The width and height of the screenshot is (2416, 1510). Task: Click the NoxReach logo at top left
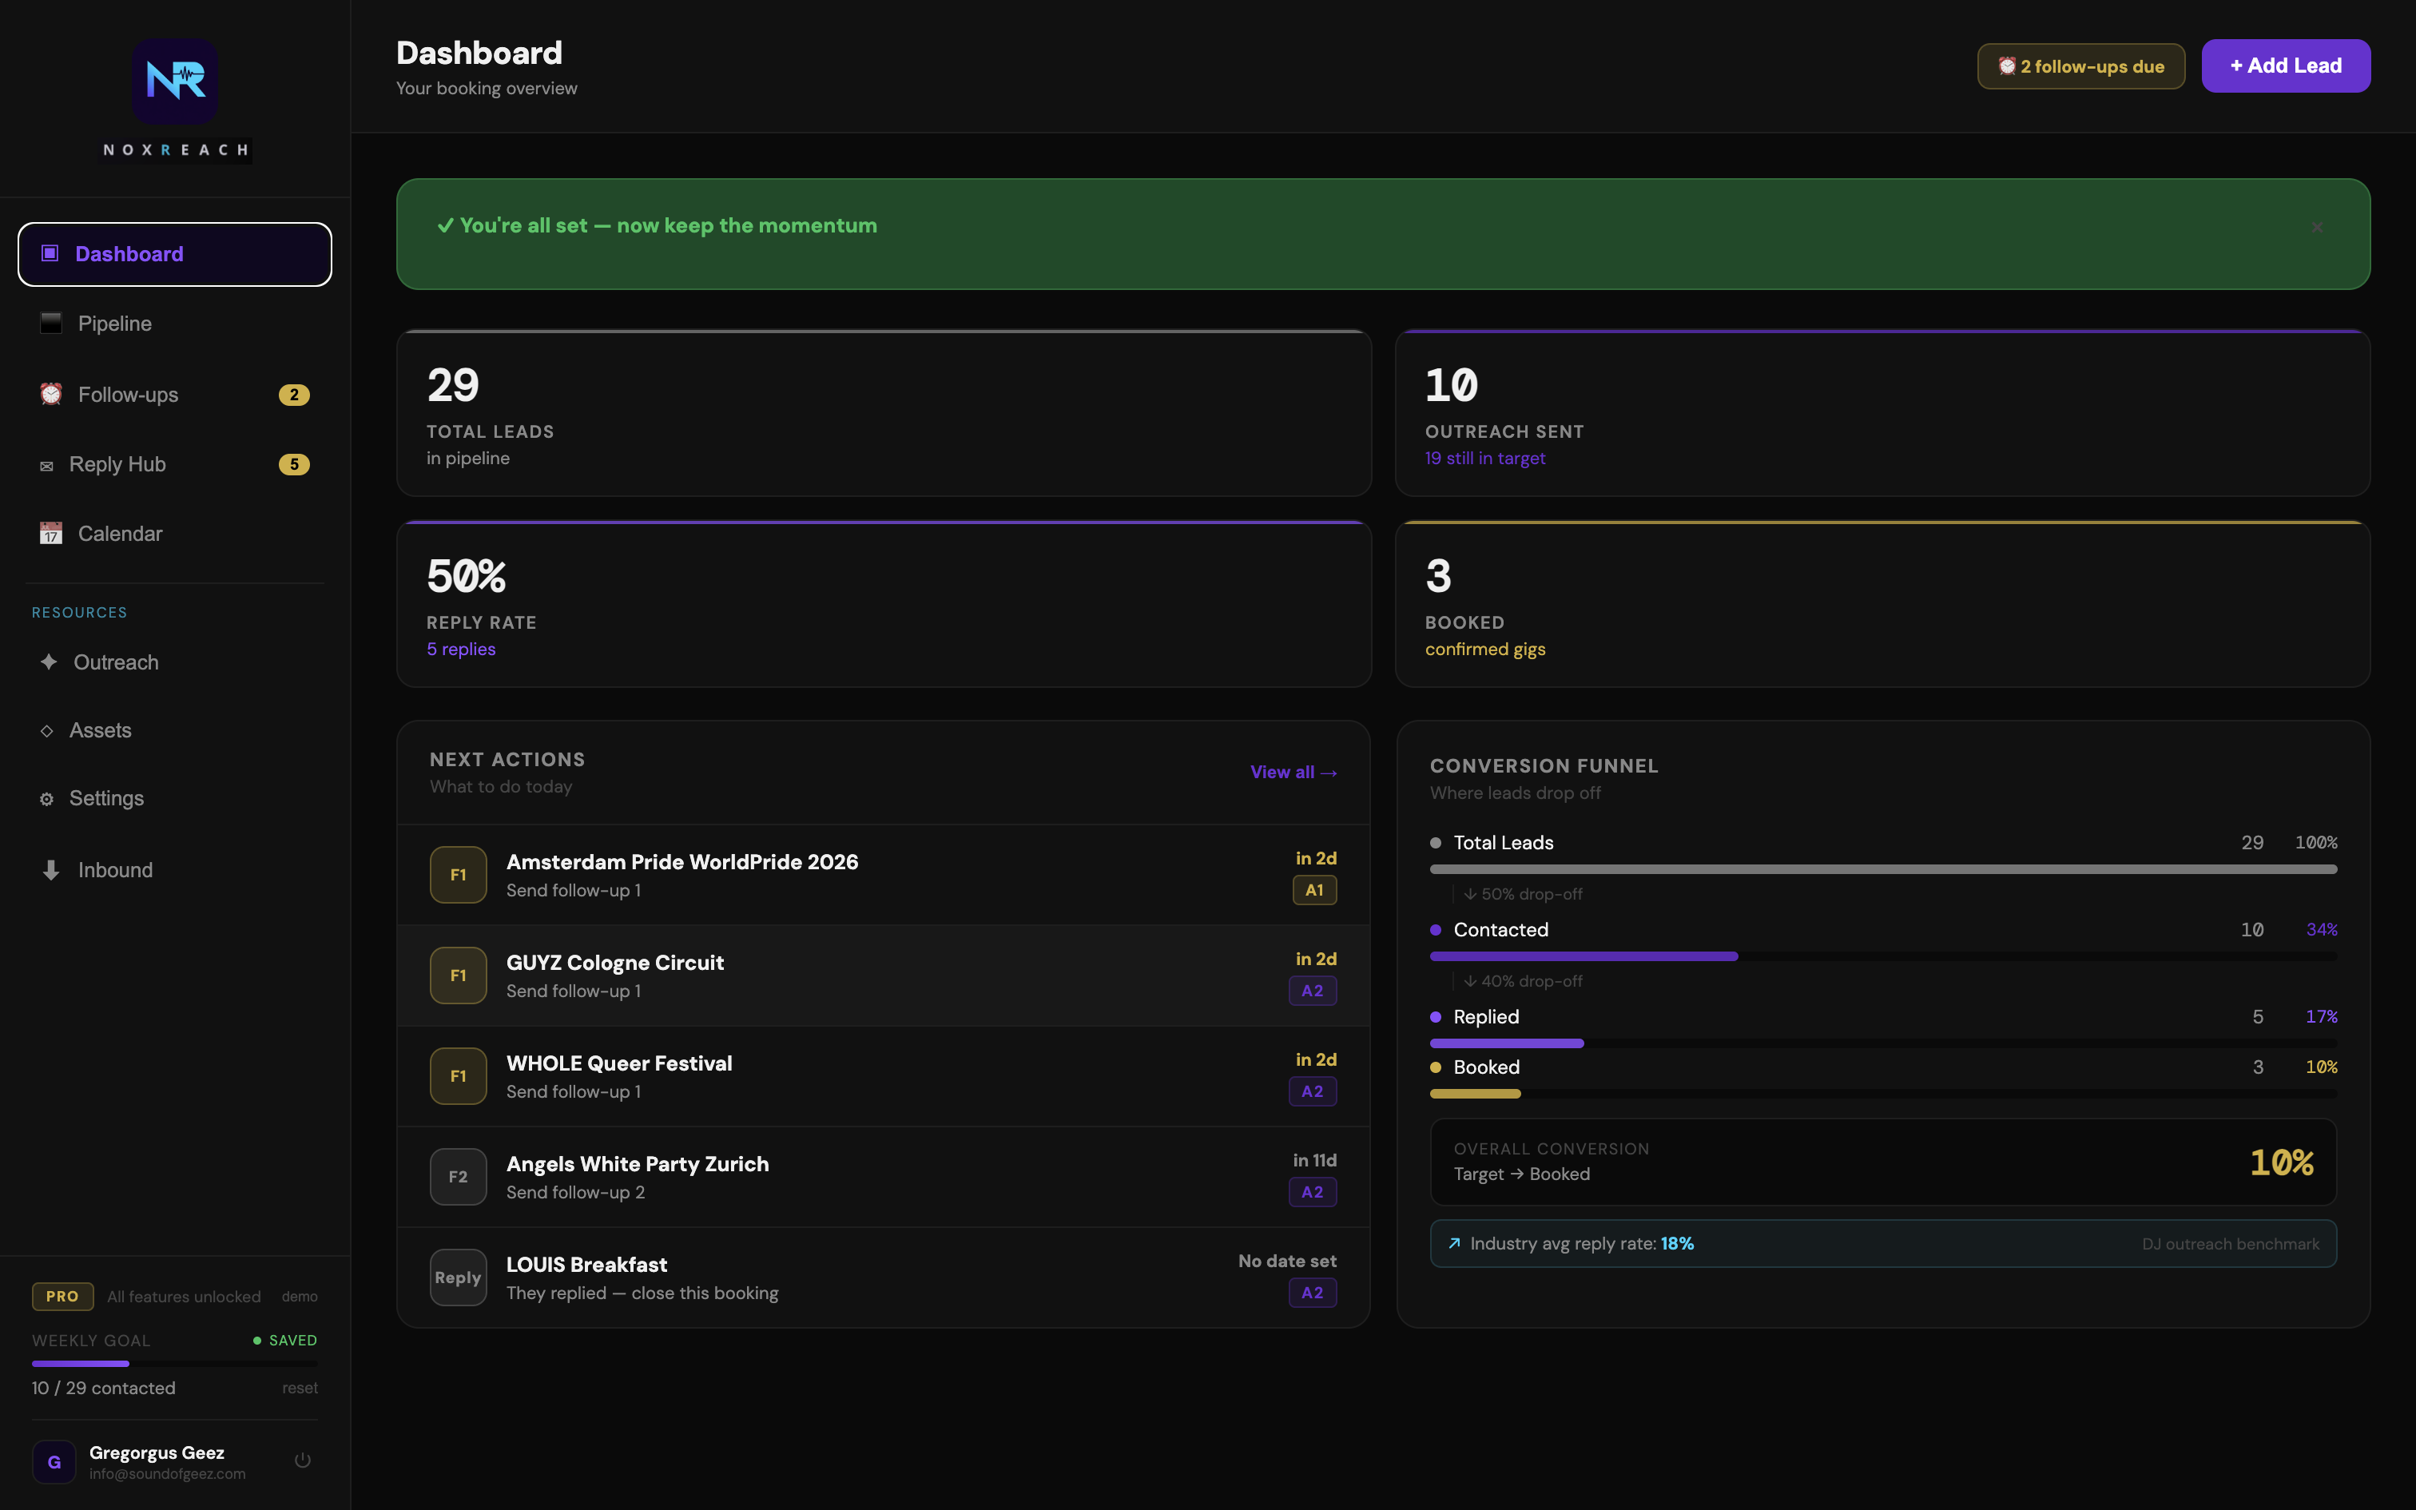pyautogui.click(x=176, y=81)
